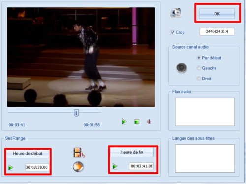Image resolution: width=246 pixels, height=184 pixels.
Task: Click the Heure de fin button
Action: [x=131, y=152]
